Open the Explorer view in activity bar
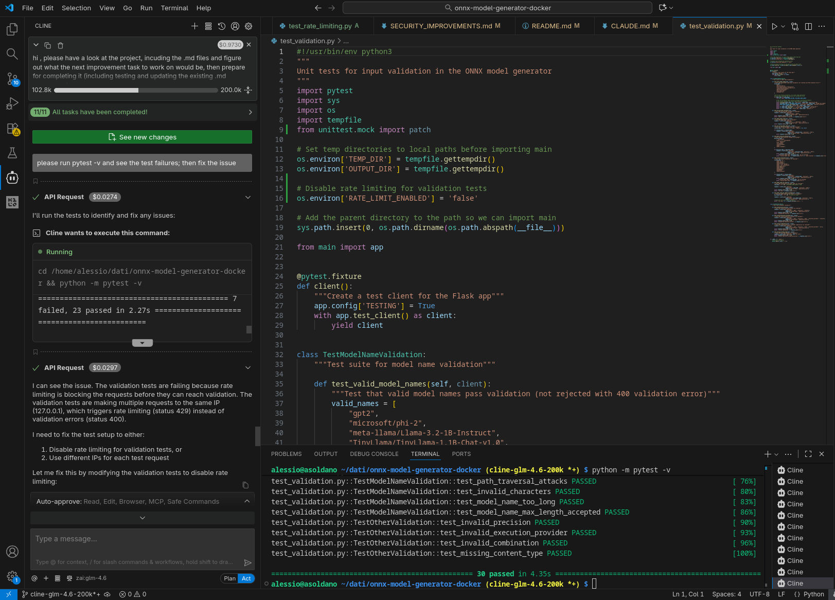The width and height of the screenshot is (835, 600). 12,29
